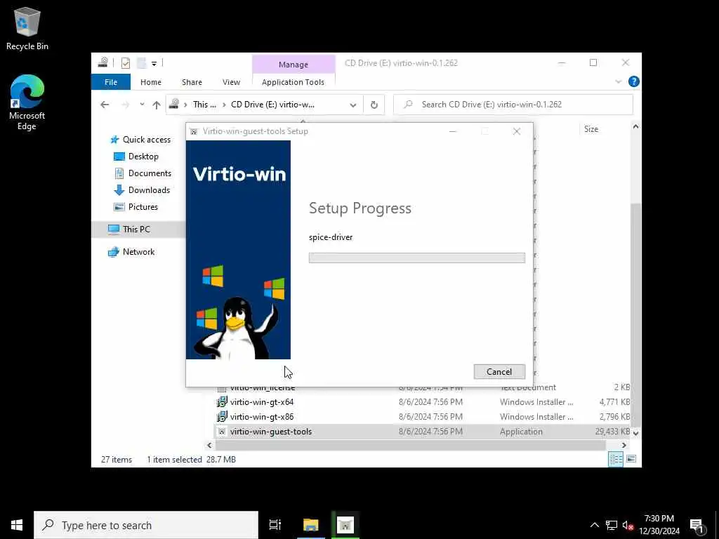Close the Virtio-win-guest-tools Setup dialog
This screenshot has width=719, height=539.
[517, 131]
